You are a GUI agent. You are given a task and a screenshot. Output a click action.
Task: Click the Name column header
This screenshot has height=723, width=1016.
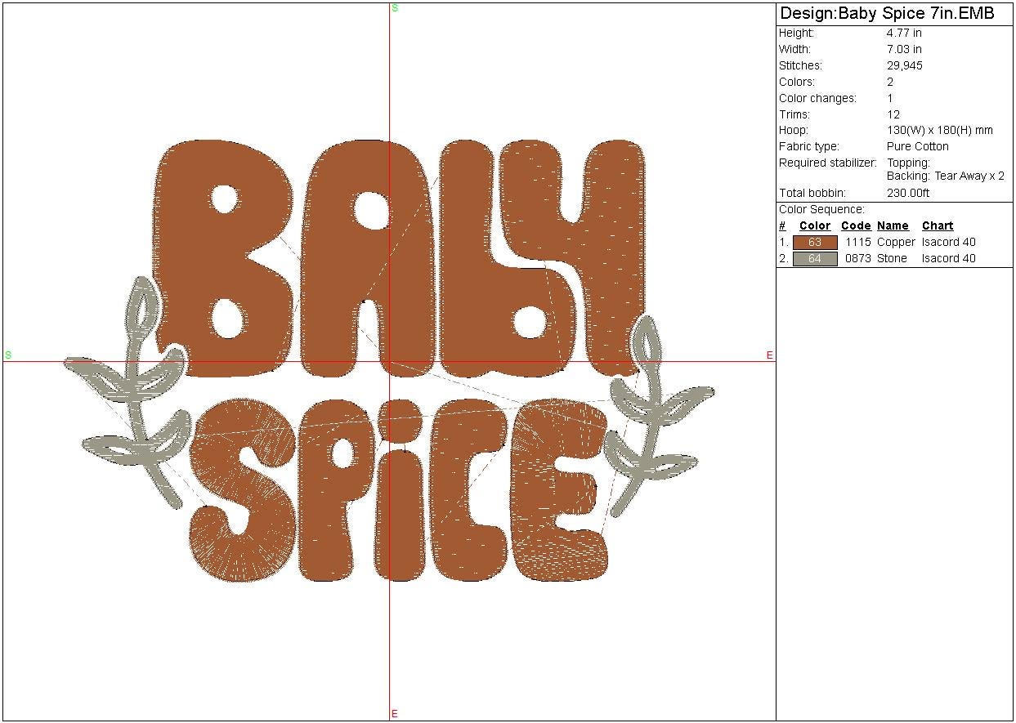893,226
